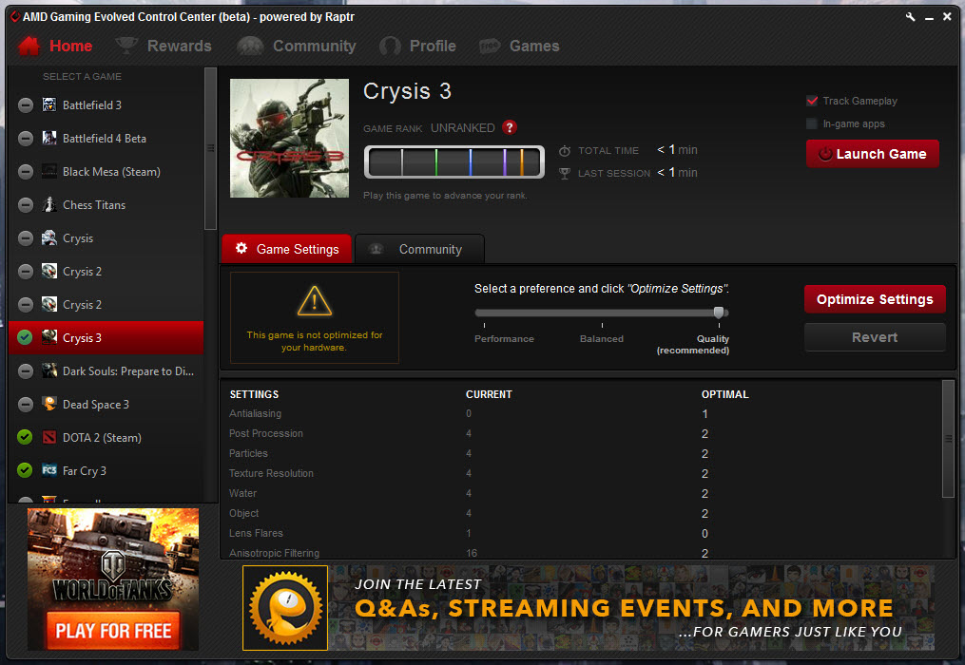Select Battlefield 4 Beta in game list
965x665 pixels.
106,139
